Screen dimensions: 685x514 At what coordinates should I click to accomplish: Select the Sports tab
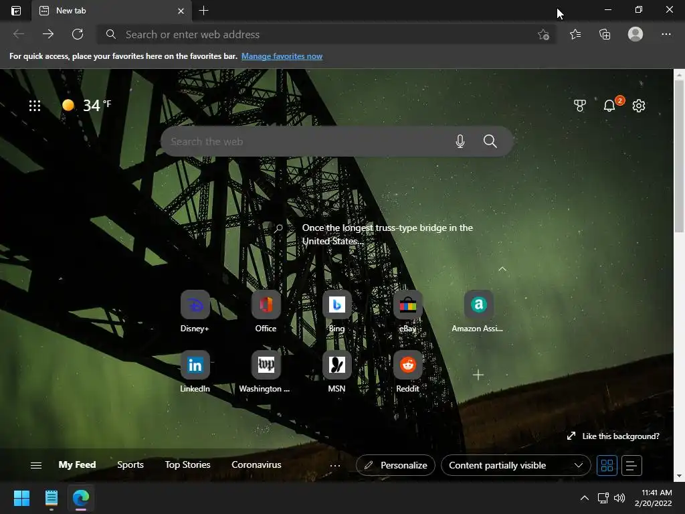(130, 464)
